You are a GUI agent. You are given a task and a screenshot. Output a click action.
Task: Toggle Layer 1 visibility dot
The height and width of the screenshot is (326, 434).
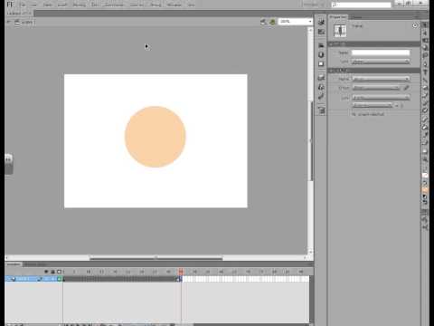pyautogui.click(x=46, y=279)
